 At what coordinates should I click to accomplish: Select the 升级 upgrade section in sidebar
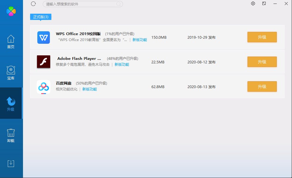click(x=11, y=104)
